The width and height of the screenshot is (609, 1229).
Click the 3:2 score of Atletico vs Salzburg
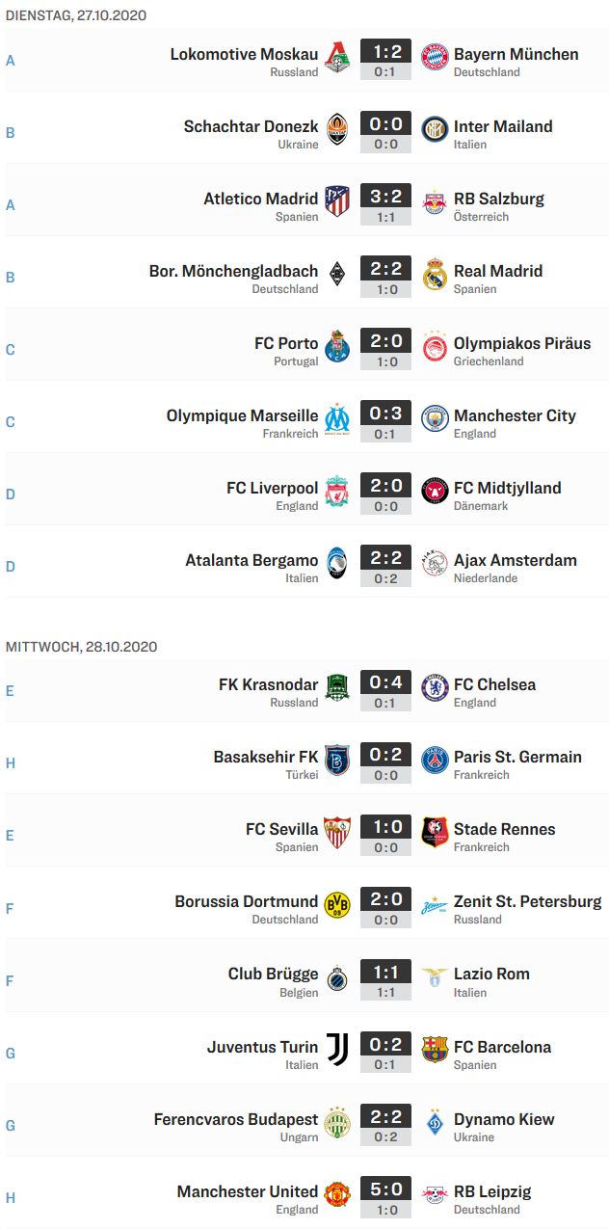[385, 198]
